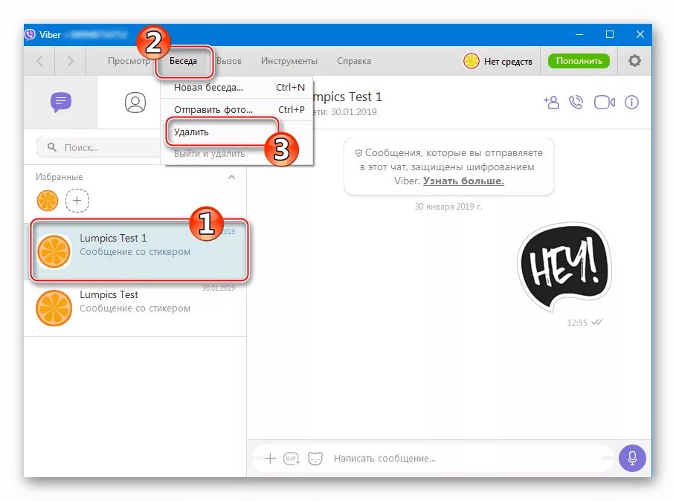Open the Инструменты menu

pyautogui.click(x=289, y=61)
